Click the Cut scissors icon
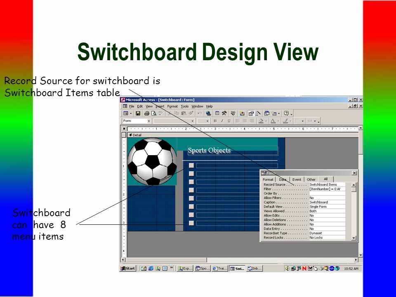Screen dimensions: 396x297 (170, 113)
